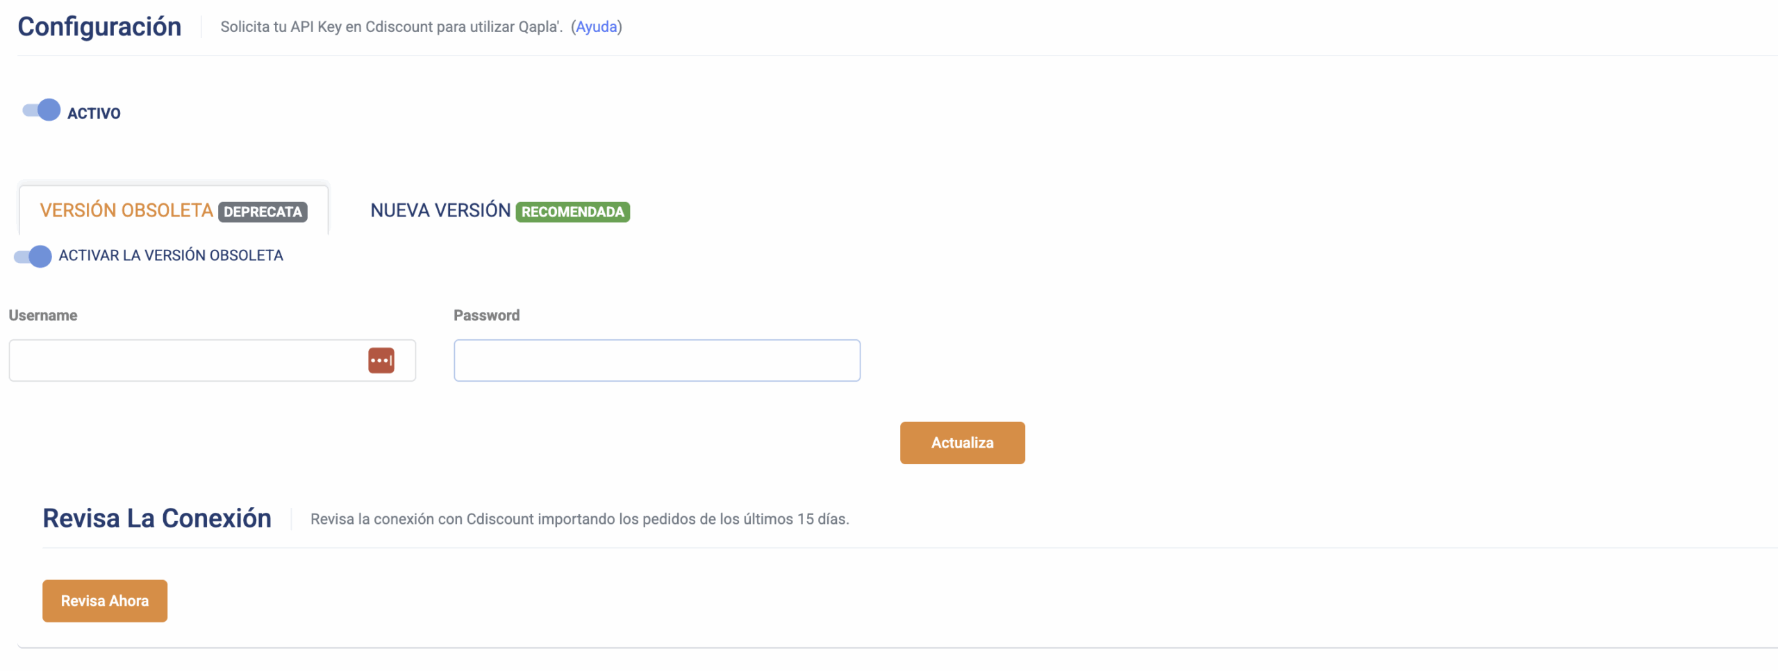The height and width of the screenshot is (671, 1778).
Task: Click the Password field label
Action: click(x=486, y=315)
